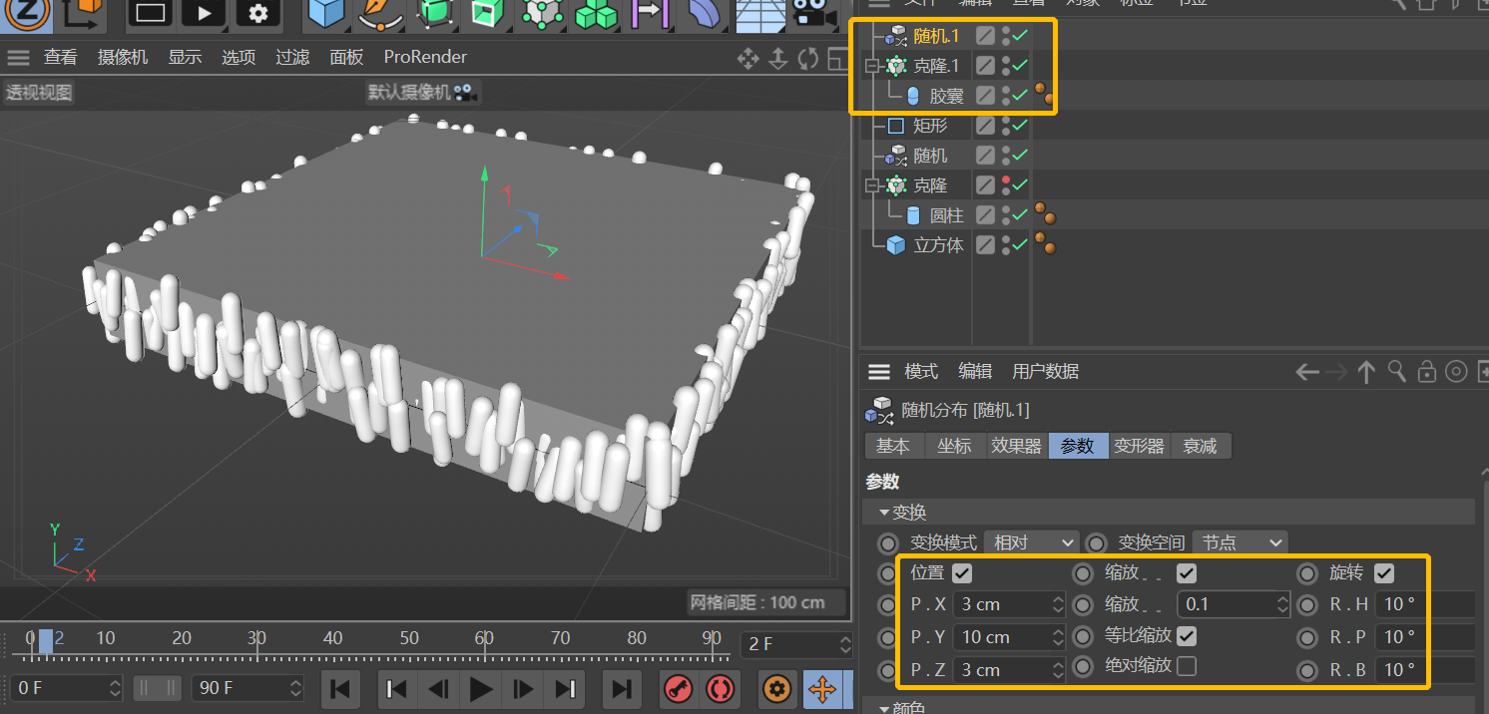This screenshot has width=1489, height=714.
Task: Open the Bend deformer icon
Action: 706,14
